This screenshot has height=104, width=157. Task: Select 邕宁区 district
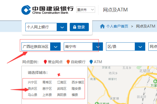pyautogui.click(x=47, y=89)
